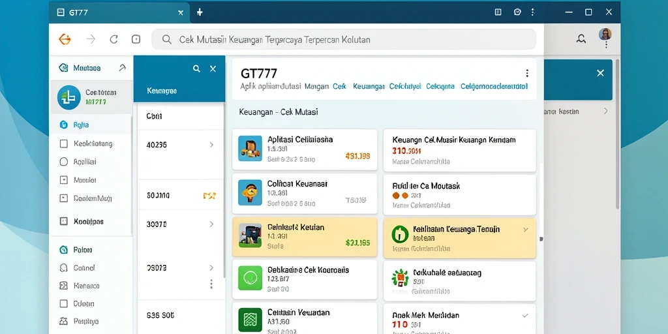Click the orange dots in Rulul te card

[400, 196]
